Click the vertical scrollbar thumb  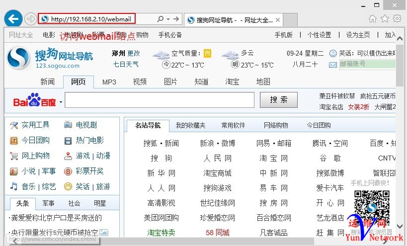coord(400,65)
